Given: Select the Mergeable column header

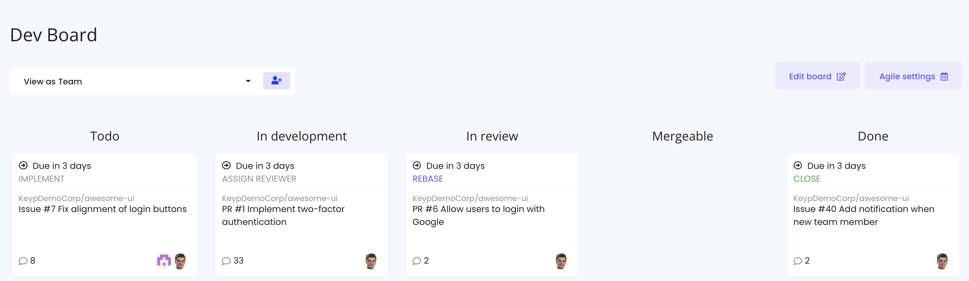Looking at the screenshot, I should click(x=682, y=136).
